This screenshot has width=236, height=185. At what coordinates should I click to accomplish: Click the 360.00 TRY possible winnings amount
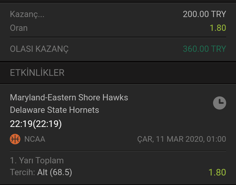[205, 49]
